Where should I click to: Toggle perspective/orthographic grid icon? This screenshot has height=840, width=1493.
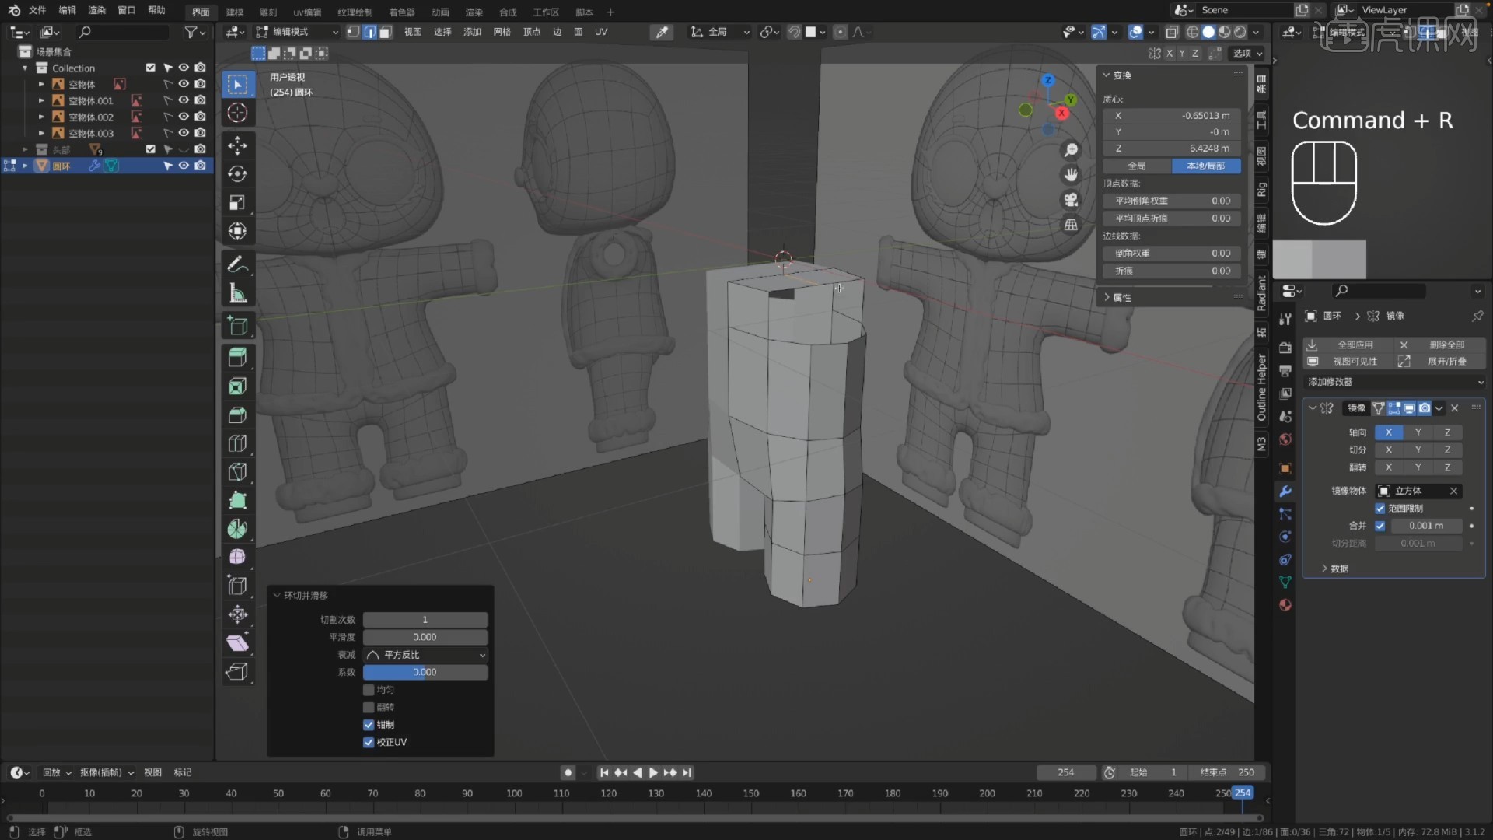1071,225
